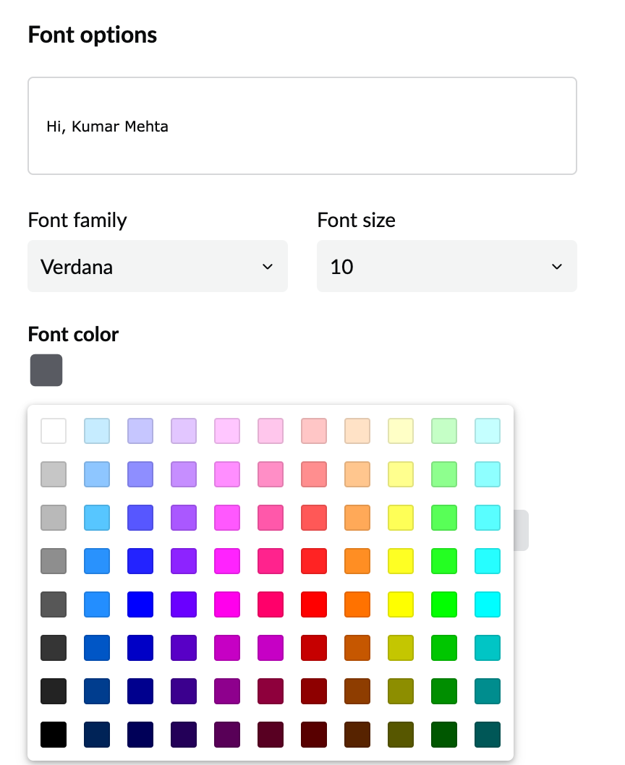Choose the bright yellow swatch
Viewport: 625px width, 765px height.
coord(401,604)
